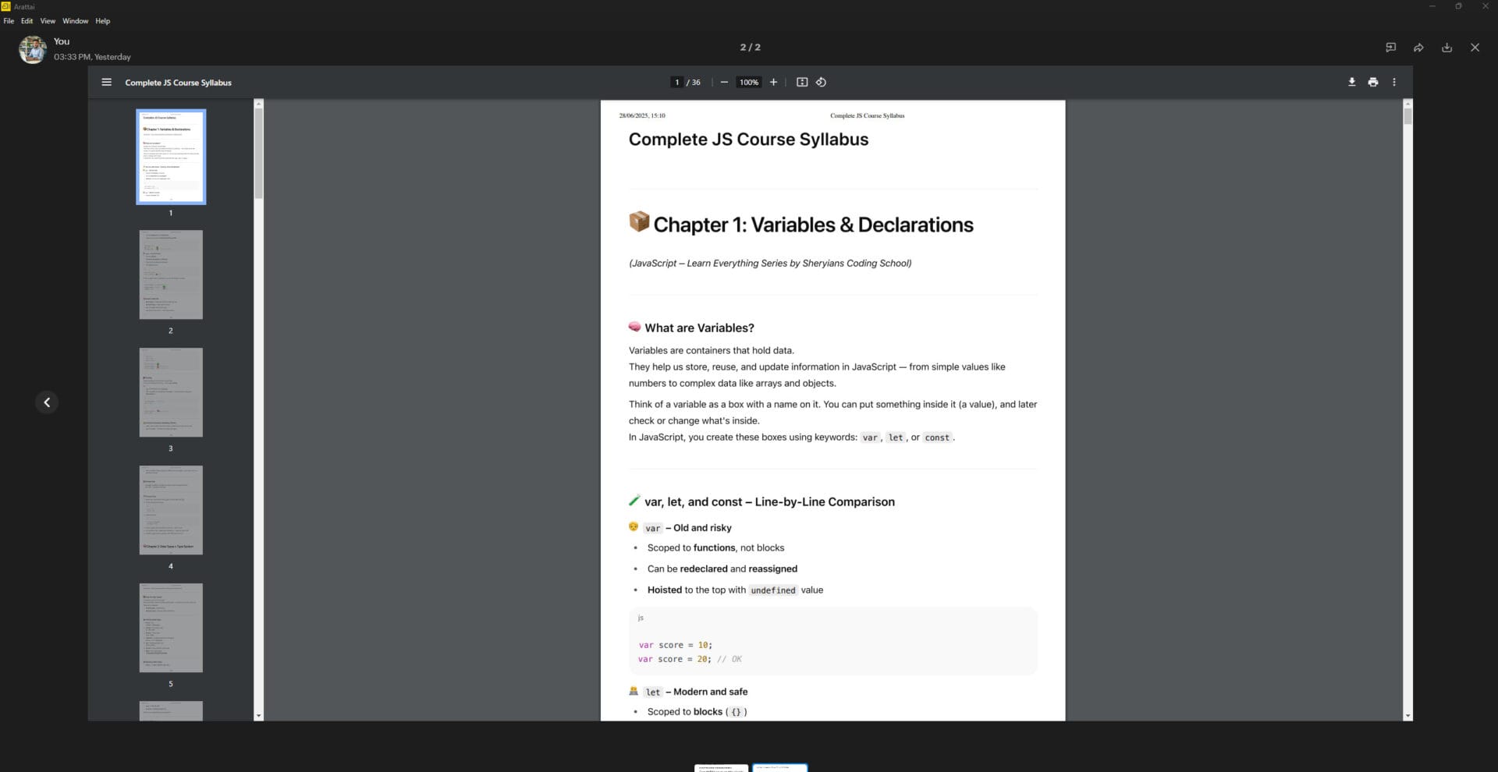The width and height of the screenshot is (1498, 772).
Task: Close the media preview with the X
Action: 1475,48
